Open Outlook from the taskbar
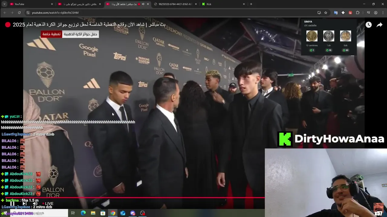The image size is (387, 217). pyautogui.click(x=123, y=213)
